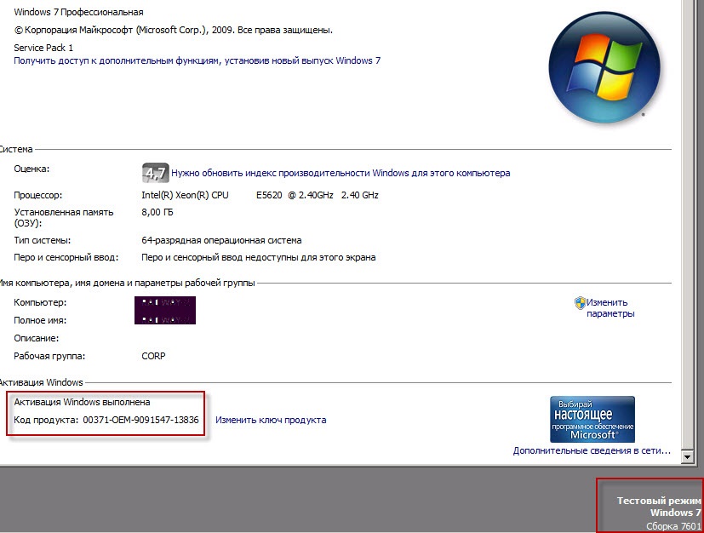Click the scrollbar down arrow
This screenshot has height=533, width=704.
[687, 457]
